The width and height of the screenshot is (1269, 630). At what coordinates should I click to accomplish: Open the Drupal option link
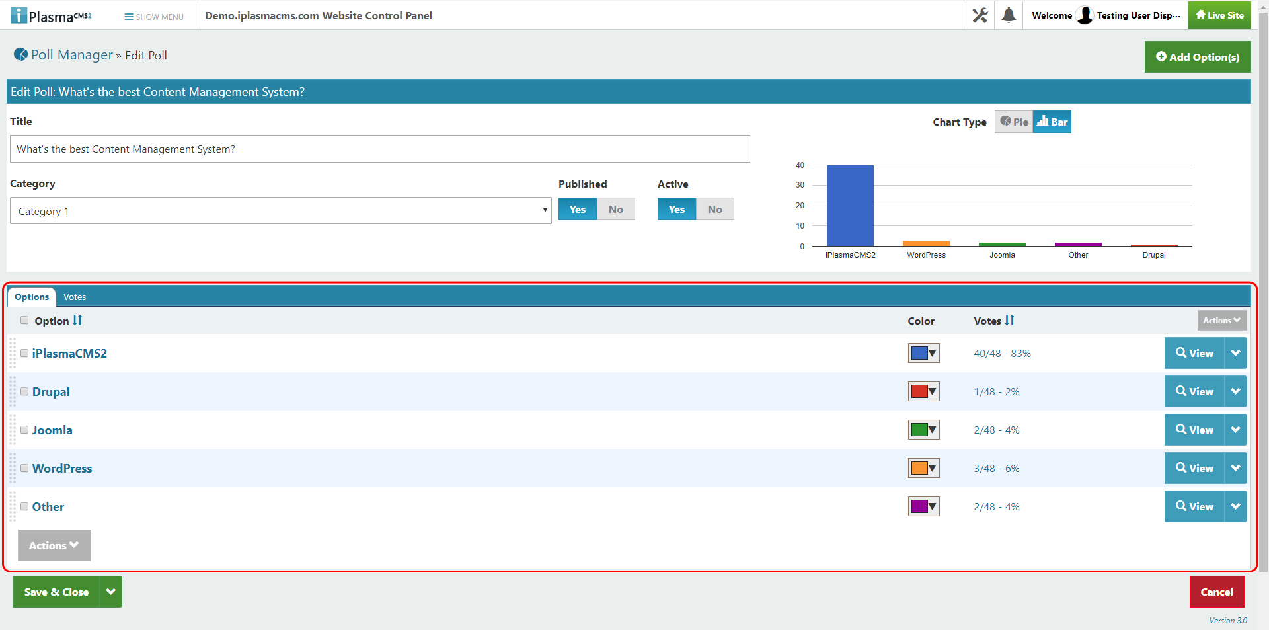tap(51, 391)
